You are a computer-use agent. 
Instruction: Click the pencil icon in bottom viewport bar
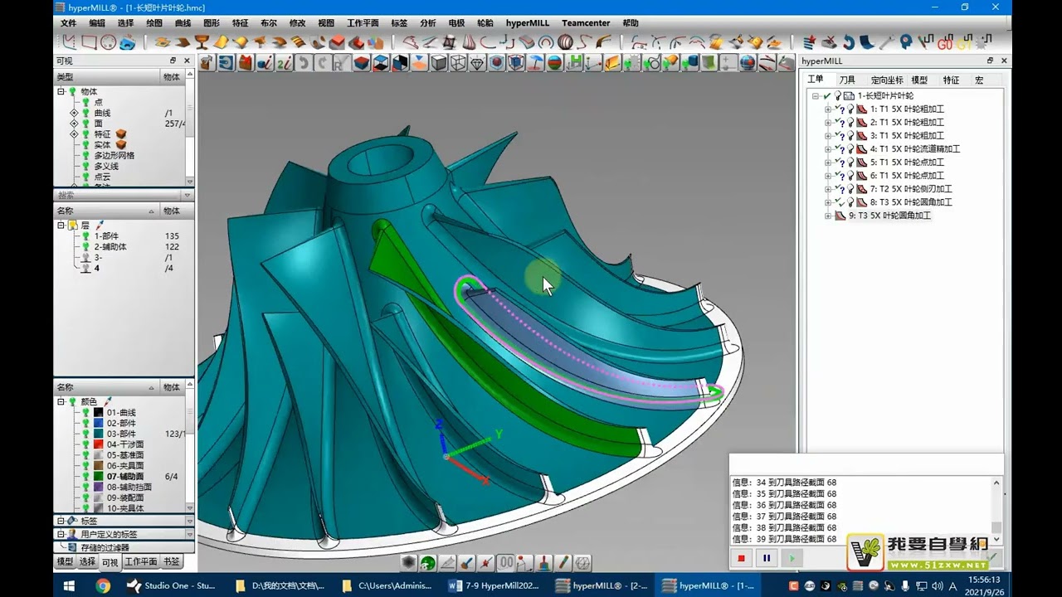[x=563, y=563]
